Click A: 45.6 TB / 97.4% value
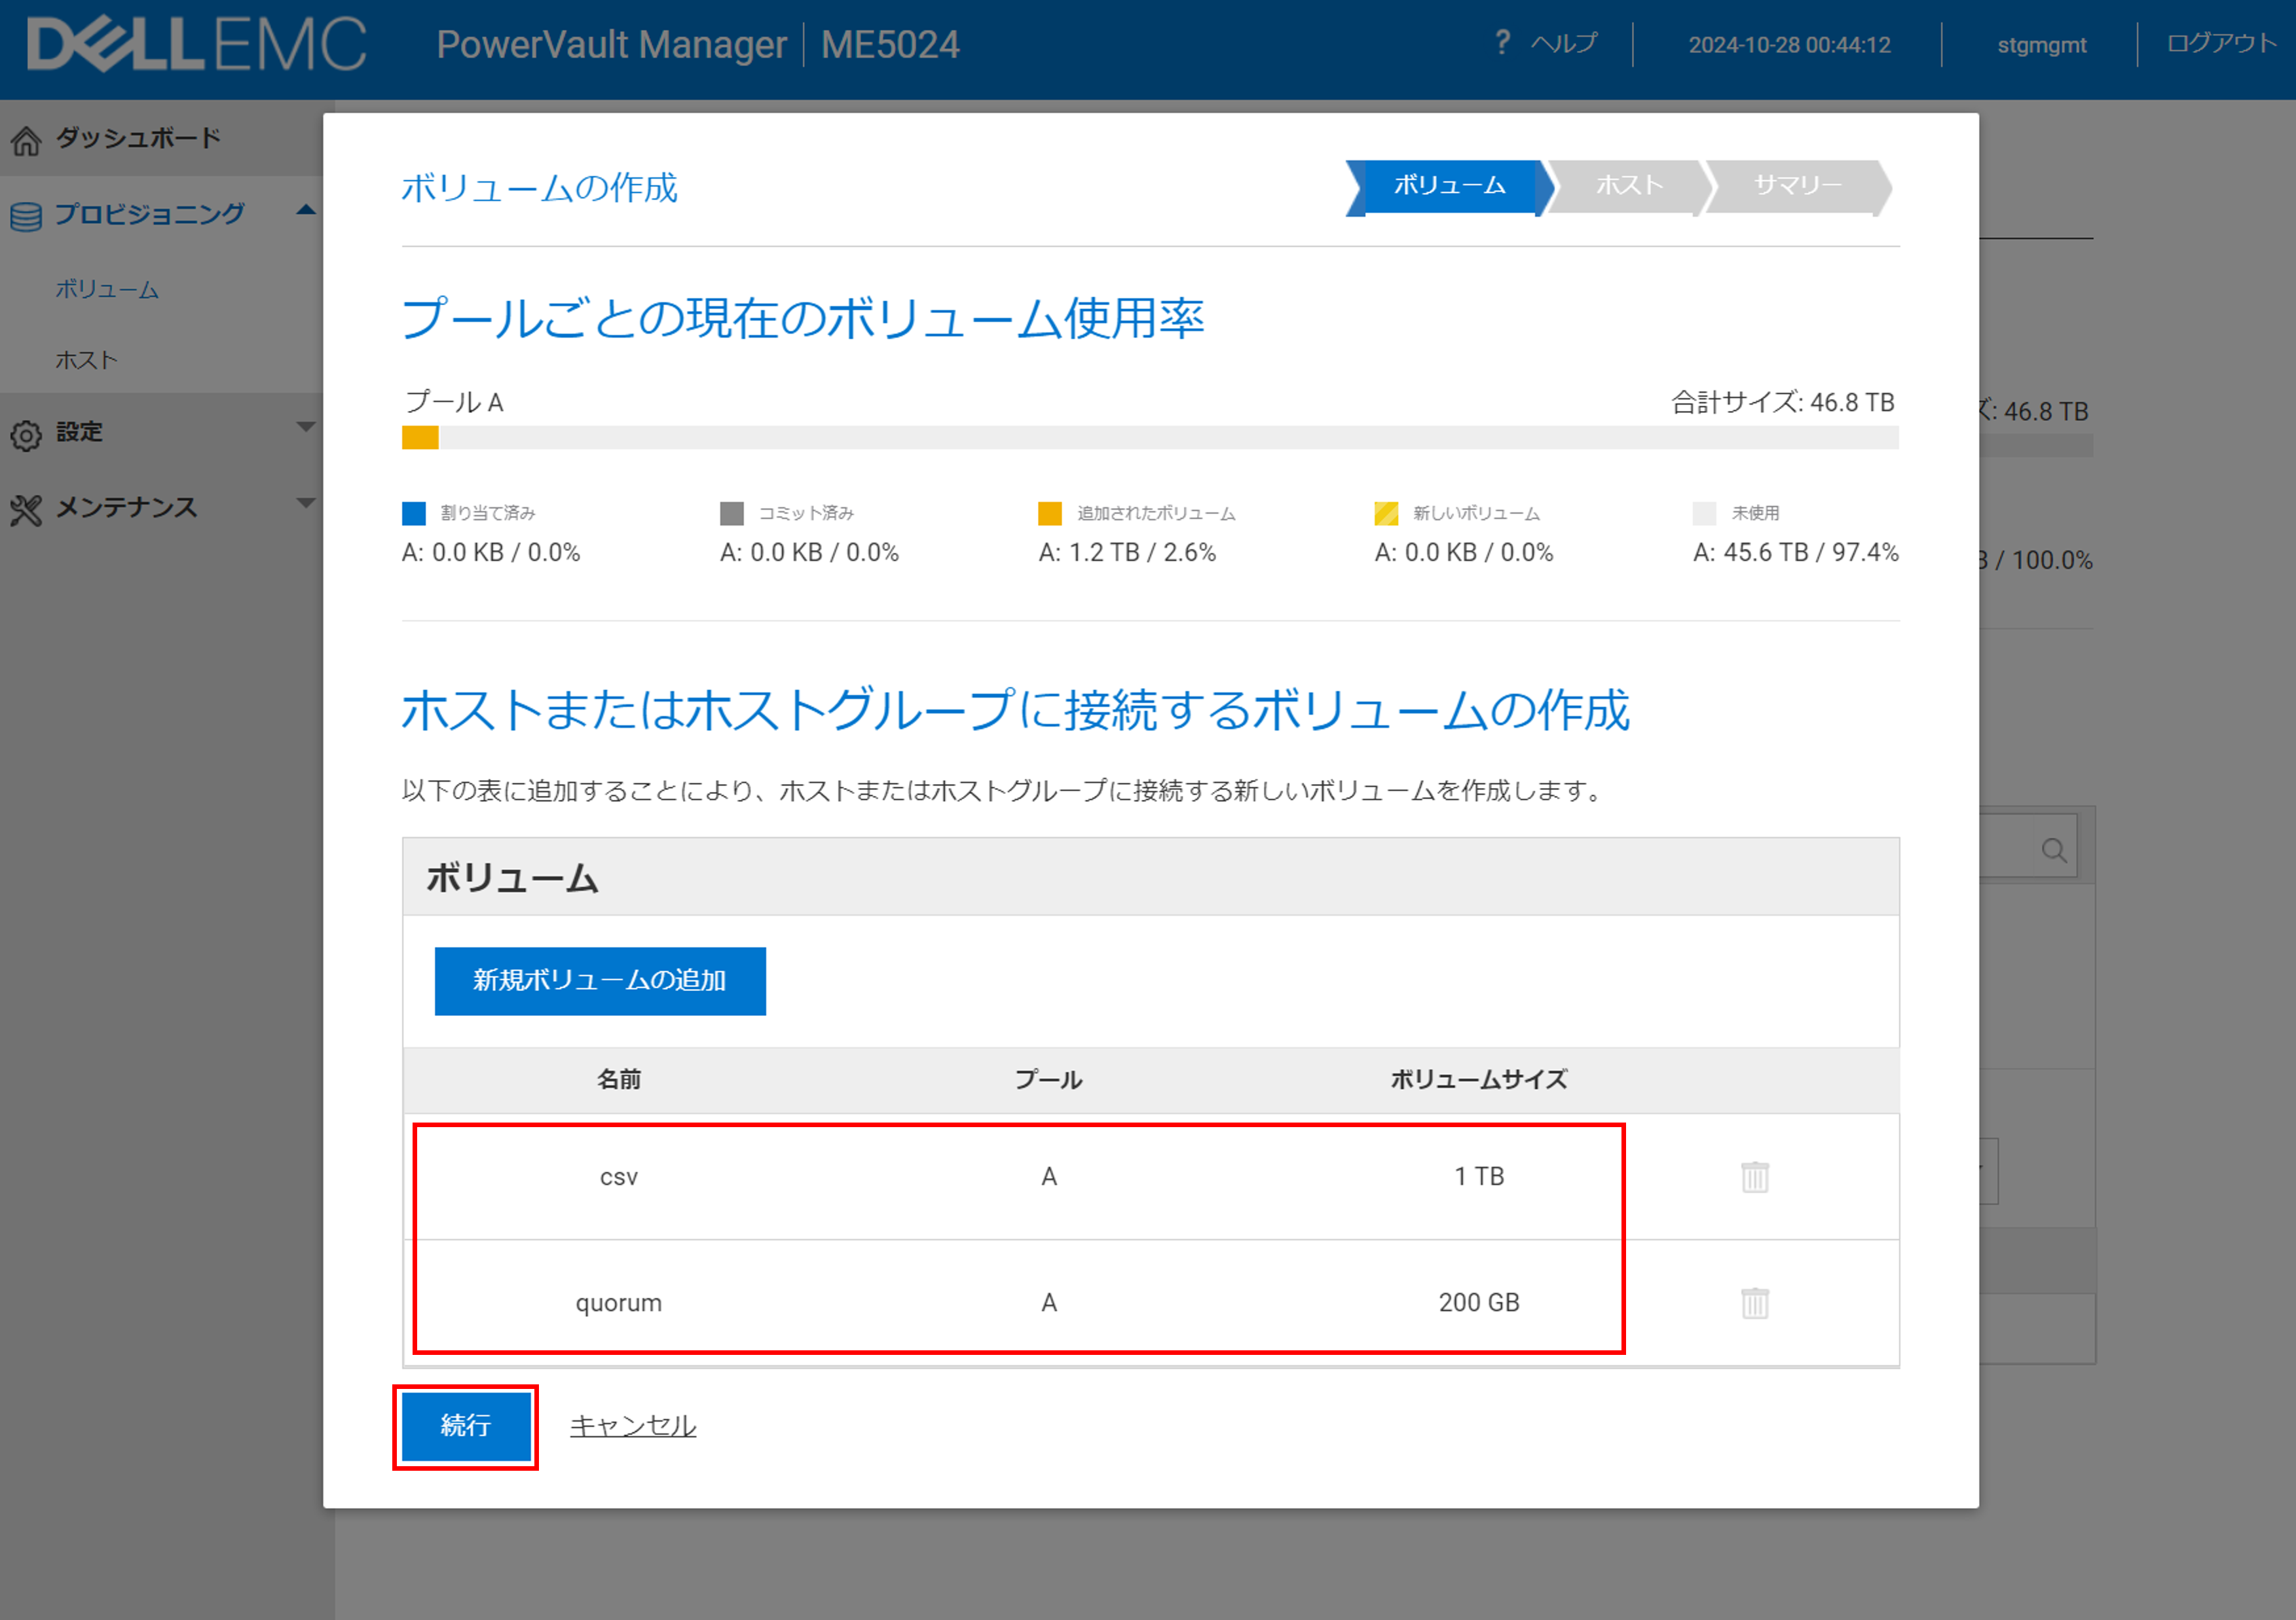 [1795, 552]
